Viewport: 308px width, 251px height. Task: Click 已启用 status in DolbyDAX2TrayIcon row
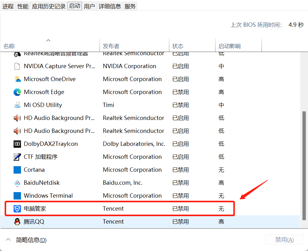pyautogui.click(x=181, y=144)
